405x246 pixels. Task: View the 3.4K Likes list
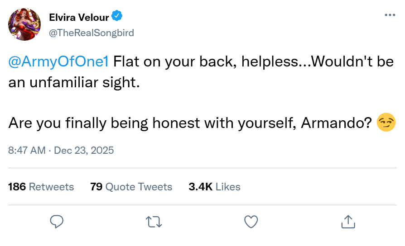point(214,187)
